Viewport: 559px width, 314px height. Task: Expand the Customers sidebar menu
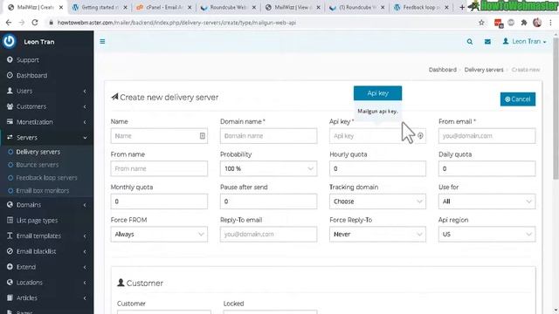click(x=46, y=106)
